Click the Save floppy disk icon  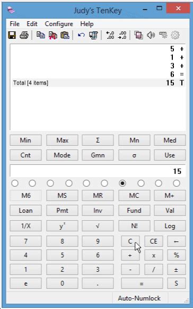12,35
